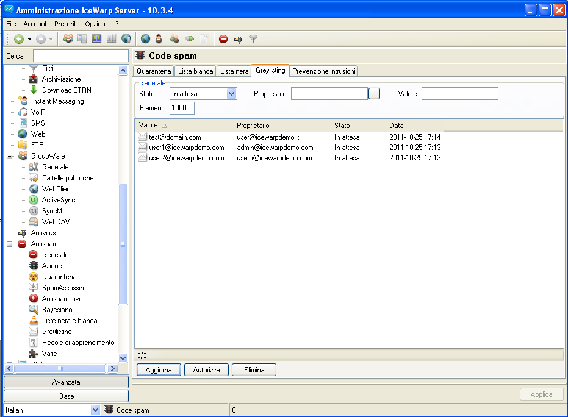
Task: Collapse the GroupWare tree branch
Action: pyautogui.click(x=9, y=156)
